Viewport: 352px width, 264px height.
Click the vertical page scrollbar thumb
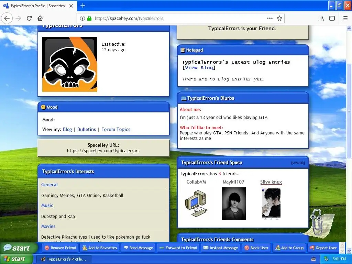349,111
